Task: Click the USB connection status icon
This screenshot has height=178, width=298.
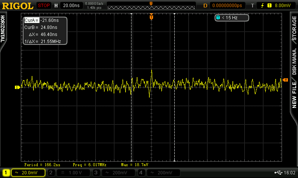Action: click(x=279, y=172)
